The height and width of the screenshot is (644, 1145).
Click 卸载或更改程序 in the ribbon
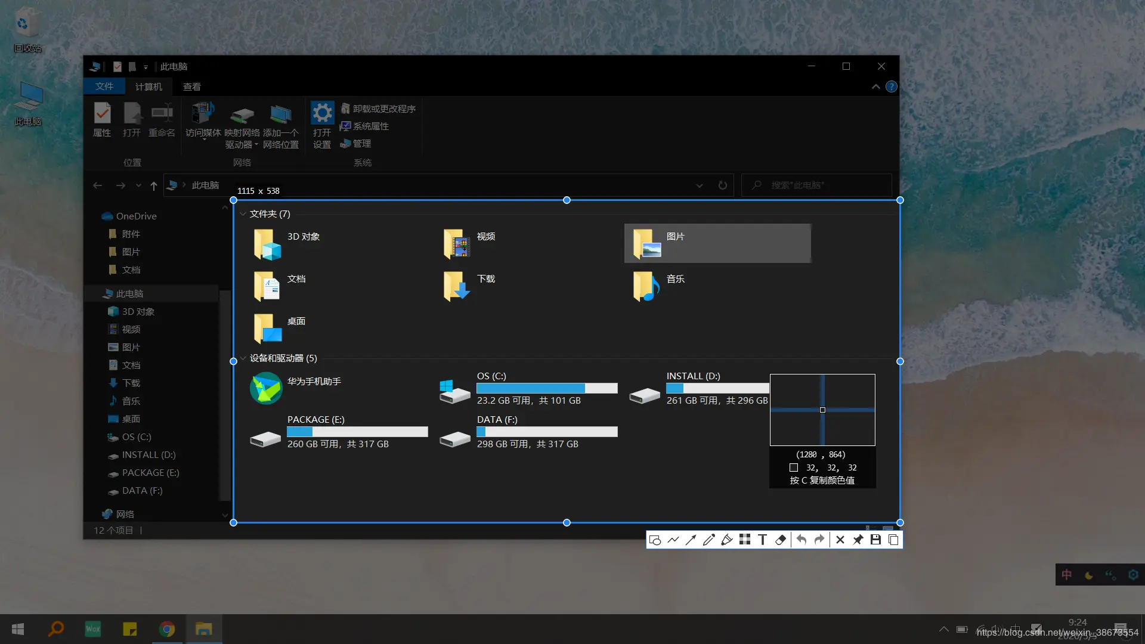[378, 109]
